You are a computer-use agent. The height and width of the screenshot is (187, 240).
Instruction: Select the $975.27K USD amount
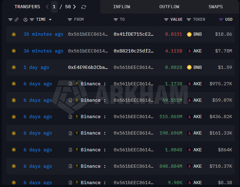[221, 84]
